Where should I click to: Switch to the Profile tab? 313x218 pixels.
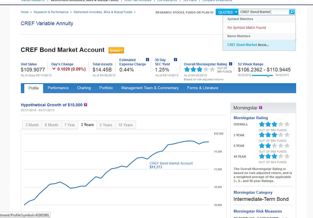point(34,88)
